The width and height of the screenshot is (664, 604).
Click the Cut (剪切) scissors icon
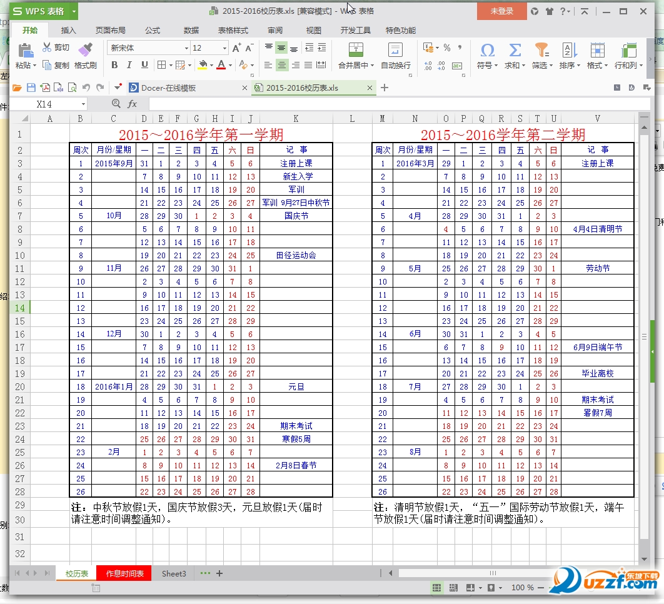pyautogui.click(x=47, y=48)
